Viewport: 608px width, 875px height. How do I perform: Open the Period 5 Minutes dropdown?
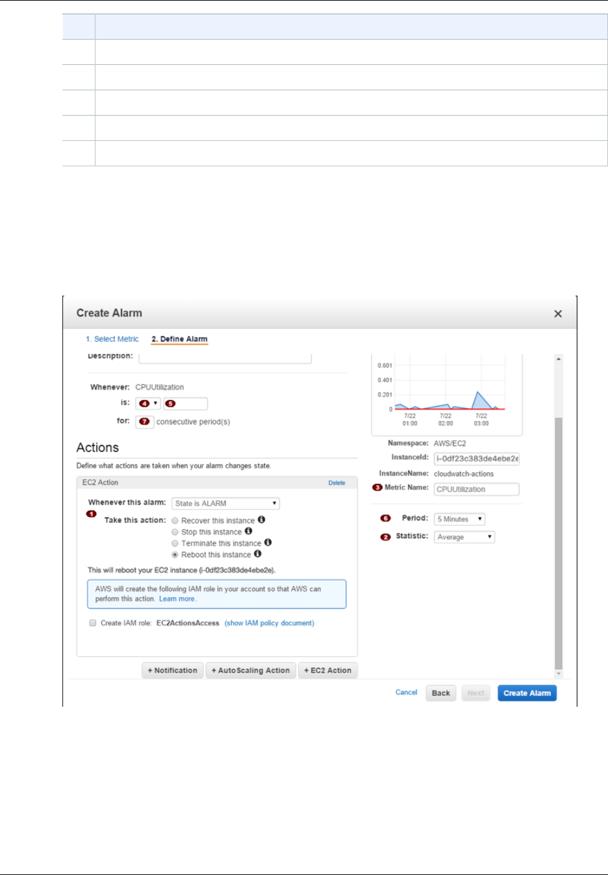click(459, 519)
